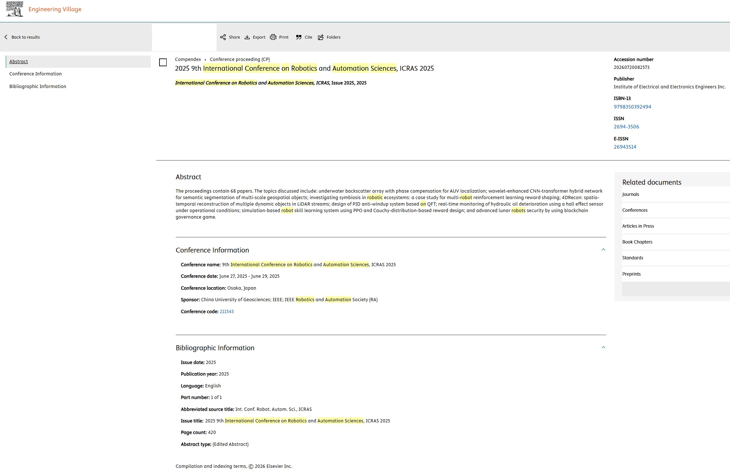Click conference code 211543 link
Image resolution: width=730 pixels, height=470 pixels.
pyautogui.click(x=227, y=312)
